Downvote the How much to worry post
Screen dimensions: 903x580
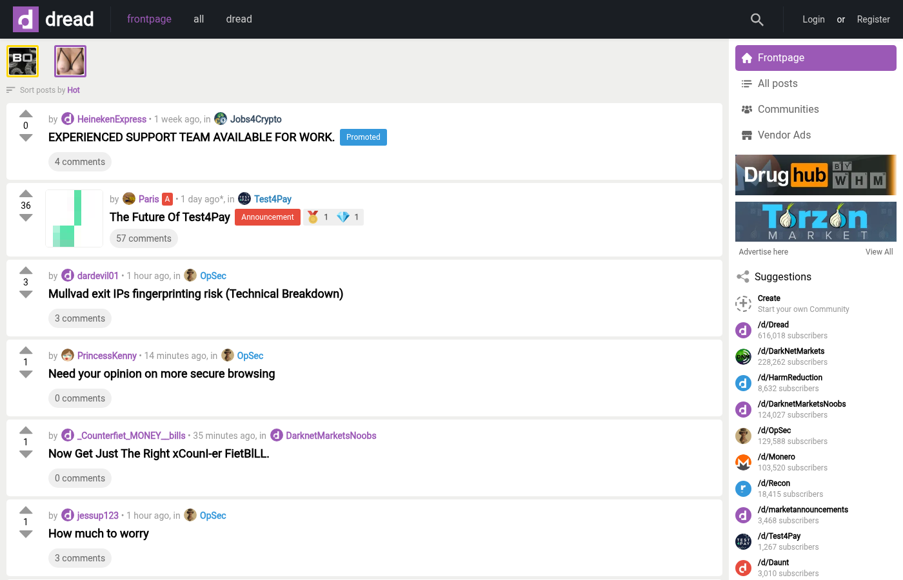[26, 534]
